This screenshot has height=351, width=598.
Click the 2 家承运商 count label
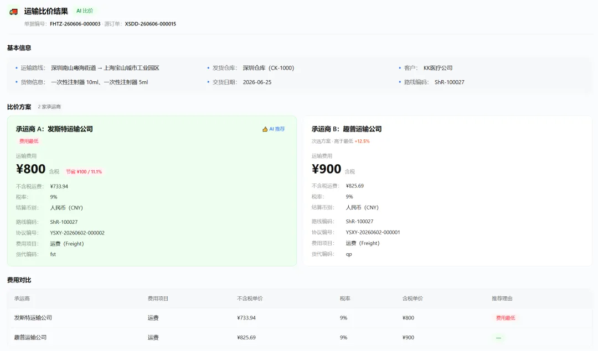[x=49, y=107]
